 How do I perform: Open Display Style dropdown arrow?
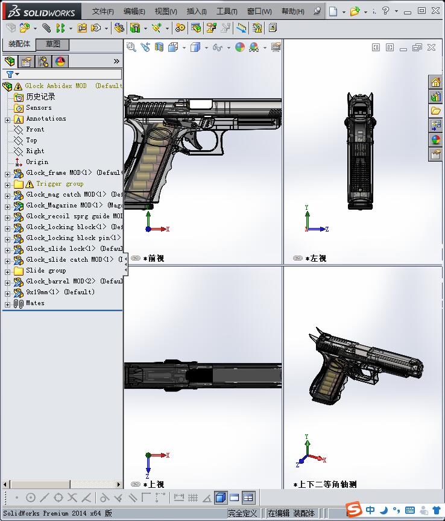(x=206, y=48)
